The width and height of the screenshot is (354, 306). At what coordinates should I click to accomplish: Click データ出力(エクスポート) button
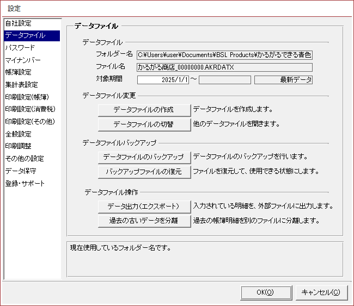(x=144, y=207)
